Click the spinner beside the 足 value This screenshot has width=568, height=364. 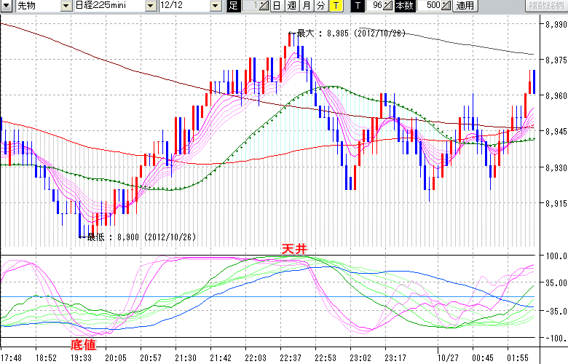tap(264, 6)
